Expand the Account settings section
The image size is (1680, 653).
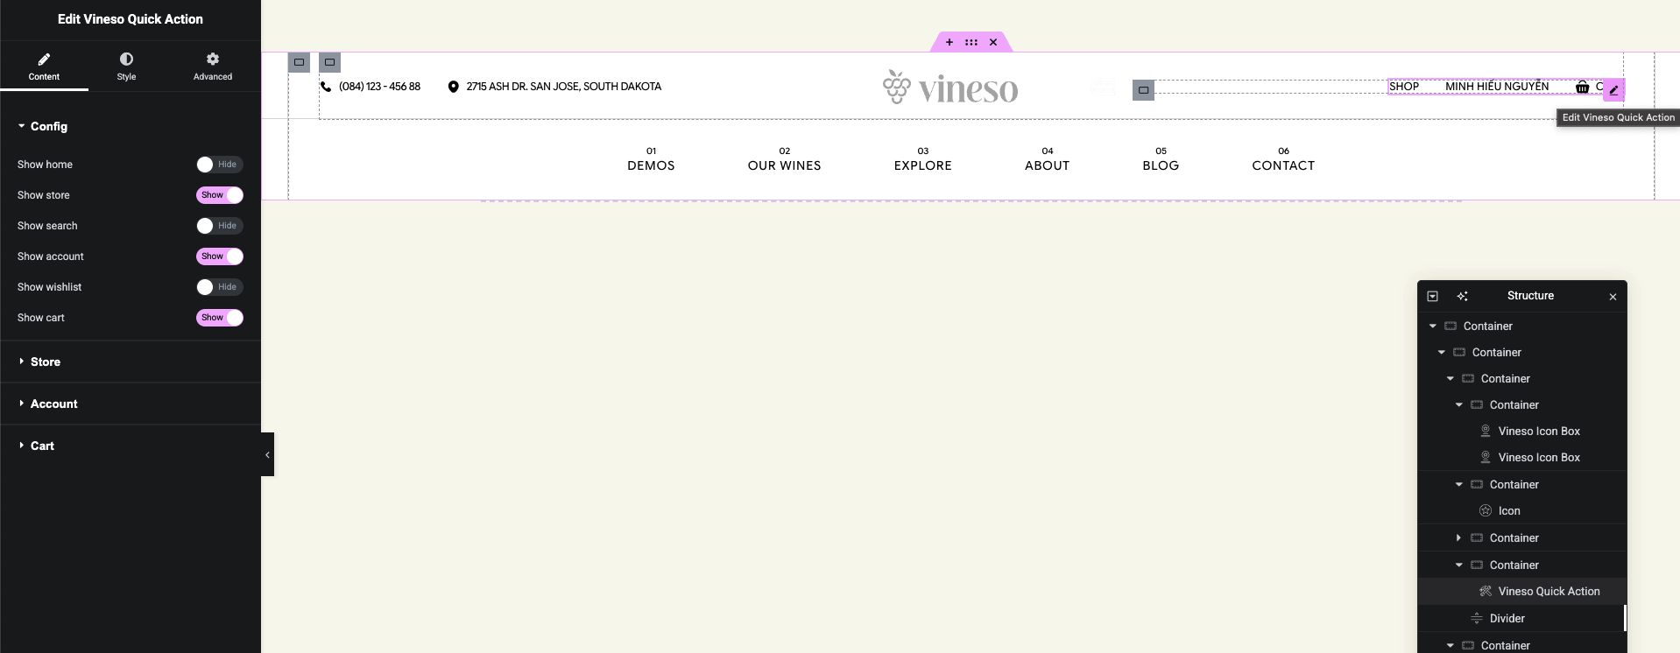tap(53, 404)
